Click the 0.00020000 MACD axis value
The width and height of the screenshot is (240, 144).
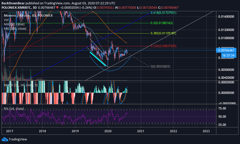click(226, 82)
